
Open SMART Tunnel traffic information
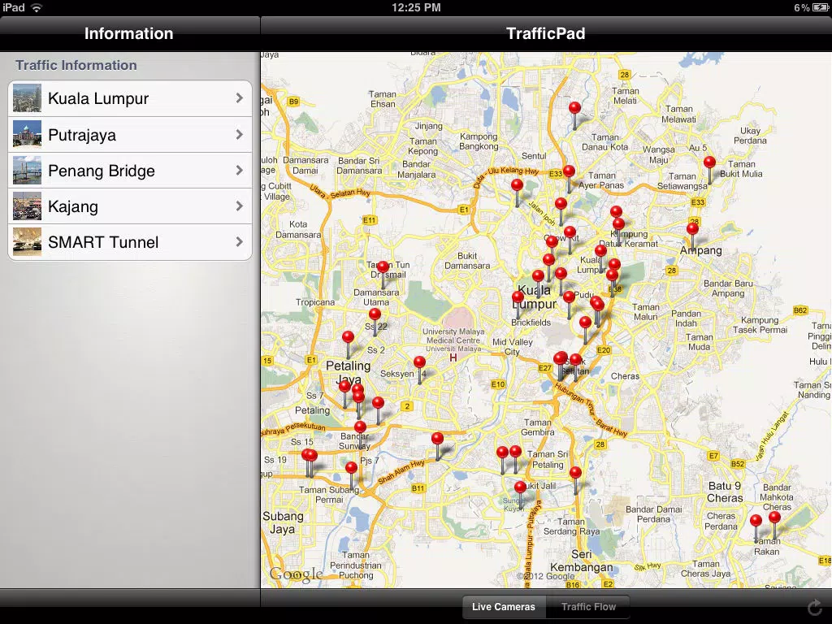tap(130, 242)
